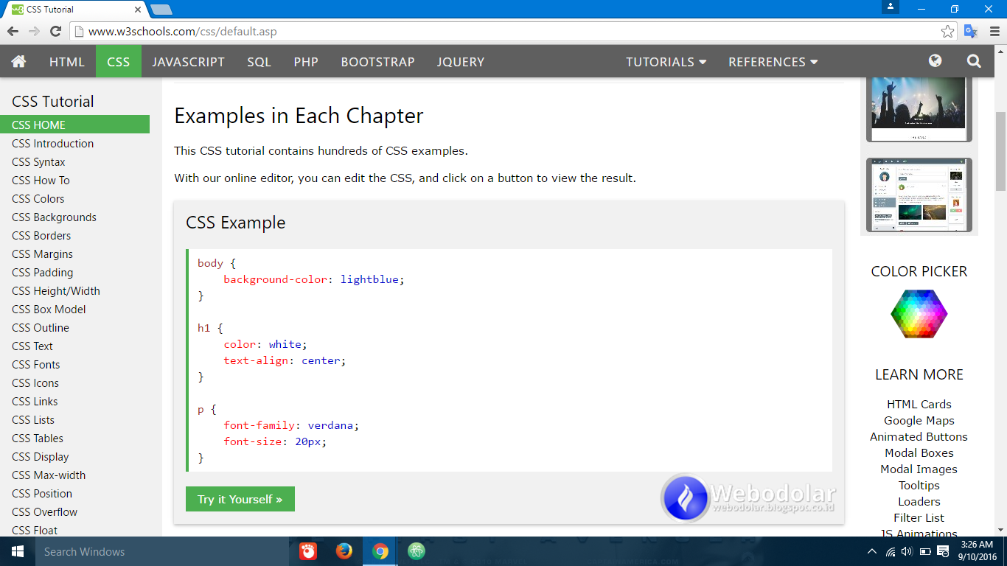Click the Chrome user profile icon
1007x566 pixels.
pyautogui.click(x=891, y=7)
